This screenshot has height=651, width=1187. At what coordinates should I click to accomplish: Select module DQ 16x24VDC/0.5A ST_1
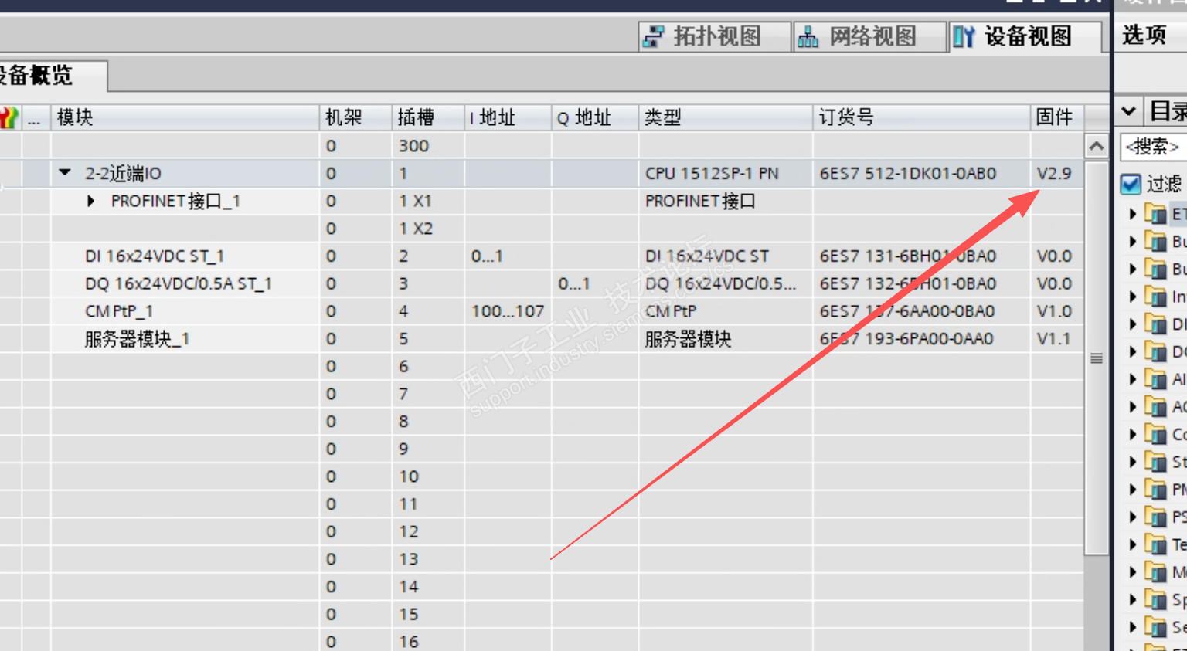tap(179, 283)
